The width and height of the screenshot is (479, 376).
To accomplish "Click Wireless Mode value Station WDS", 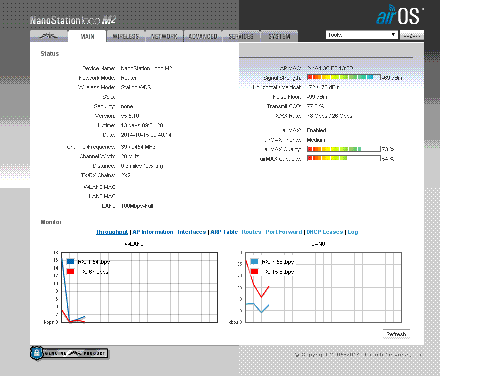I will point(136,87).
